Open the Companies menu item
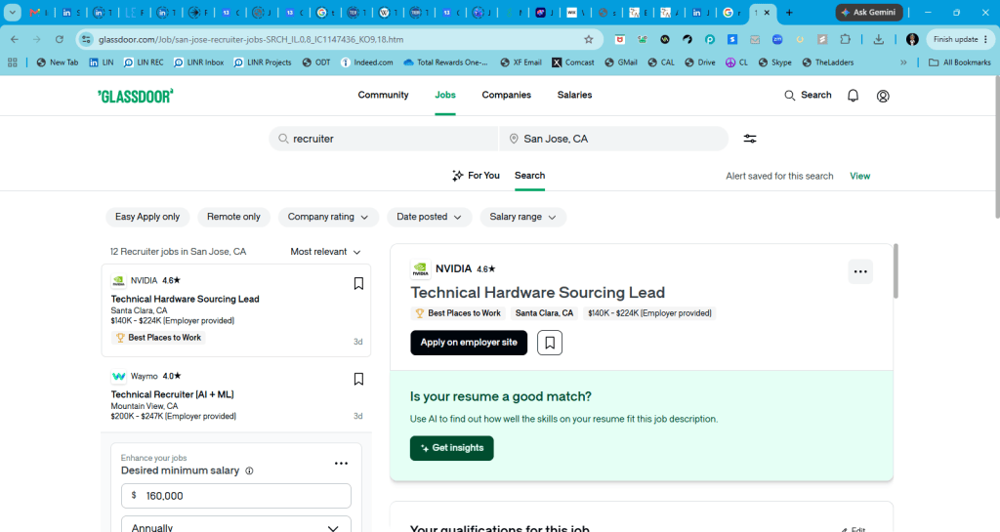The height and width of the screenshot is (532, 1000). pos(507,95)
